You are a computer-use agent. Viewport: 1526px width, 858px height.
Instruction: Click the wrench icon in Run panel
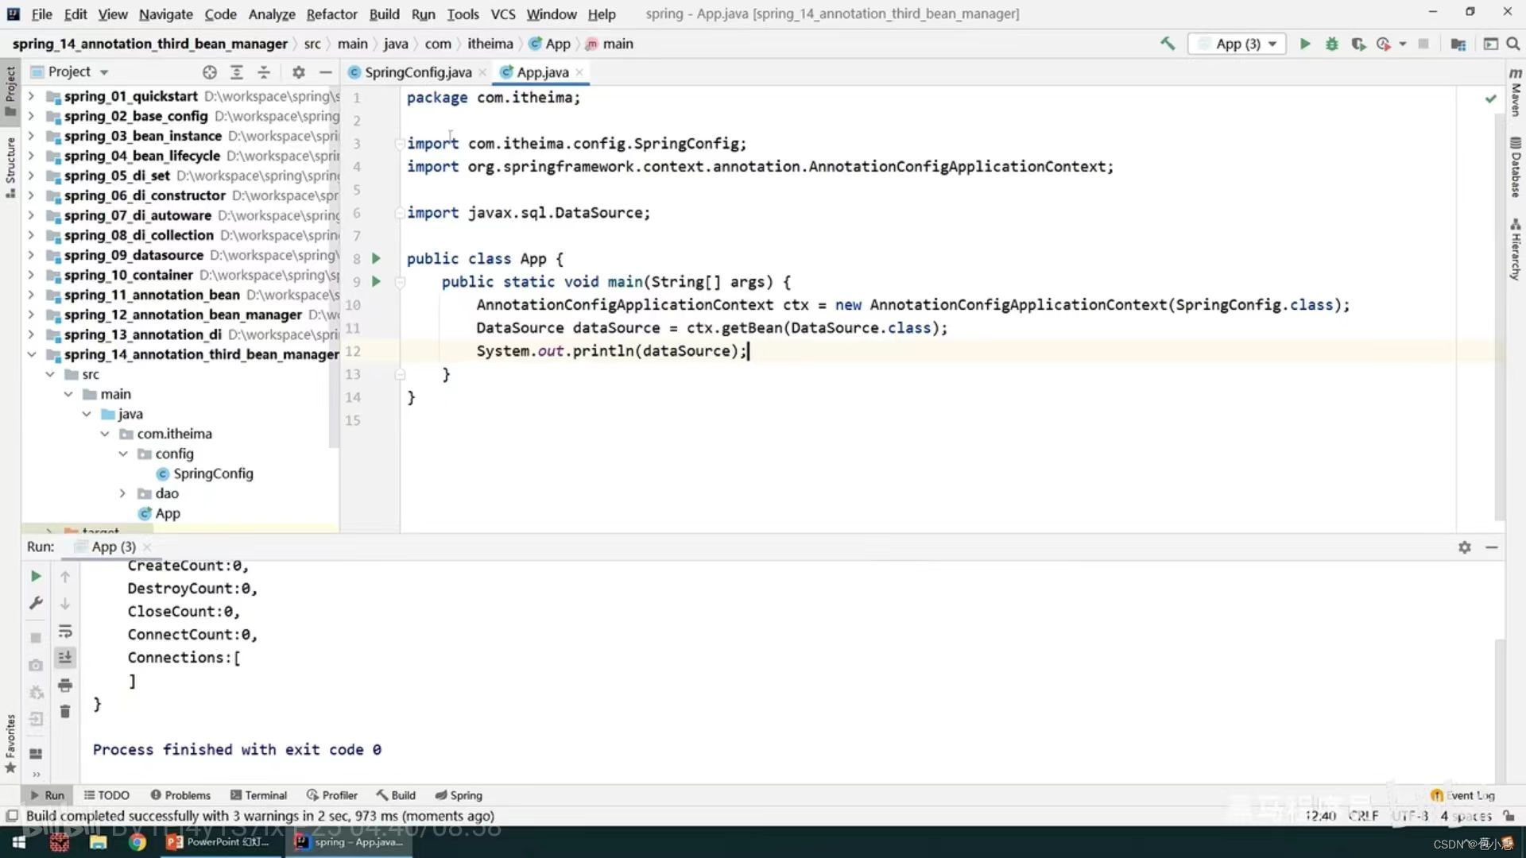tap(36, 603)
